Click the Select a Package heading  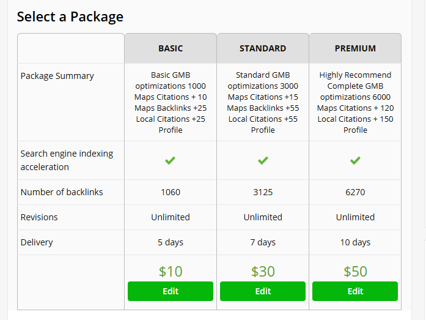(70, 17)
